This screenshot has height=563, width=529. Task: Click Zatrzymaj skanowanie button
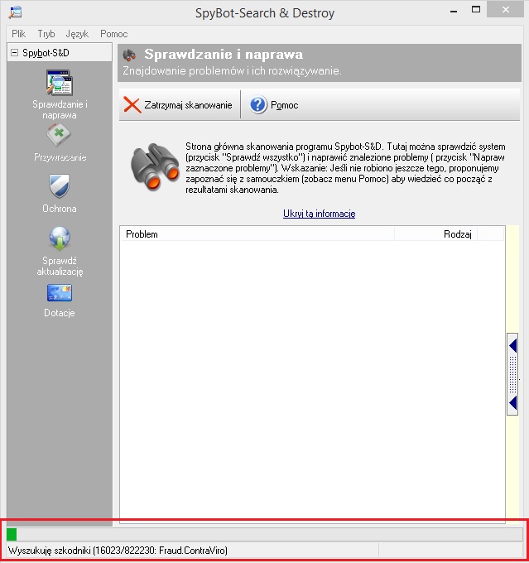[178, 105]
